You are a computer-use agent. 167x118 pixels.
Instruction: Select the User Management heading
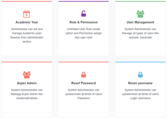140,22
